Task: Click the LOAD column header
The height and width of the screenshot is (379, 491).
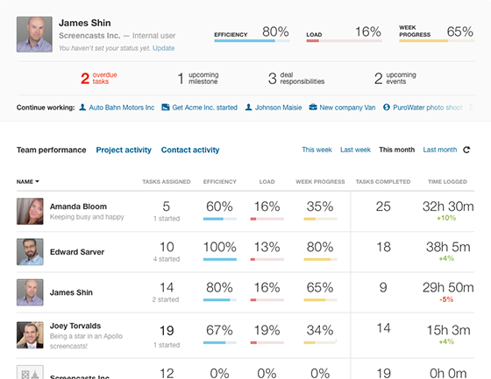Action: 267,182
